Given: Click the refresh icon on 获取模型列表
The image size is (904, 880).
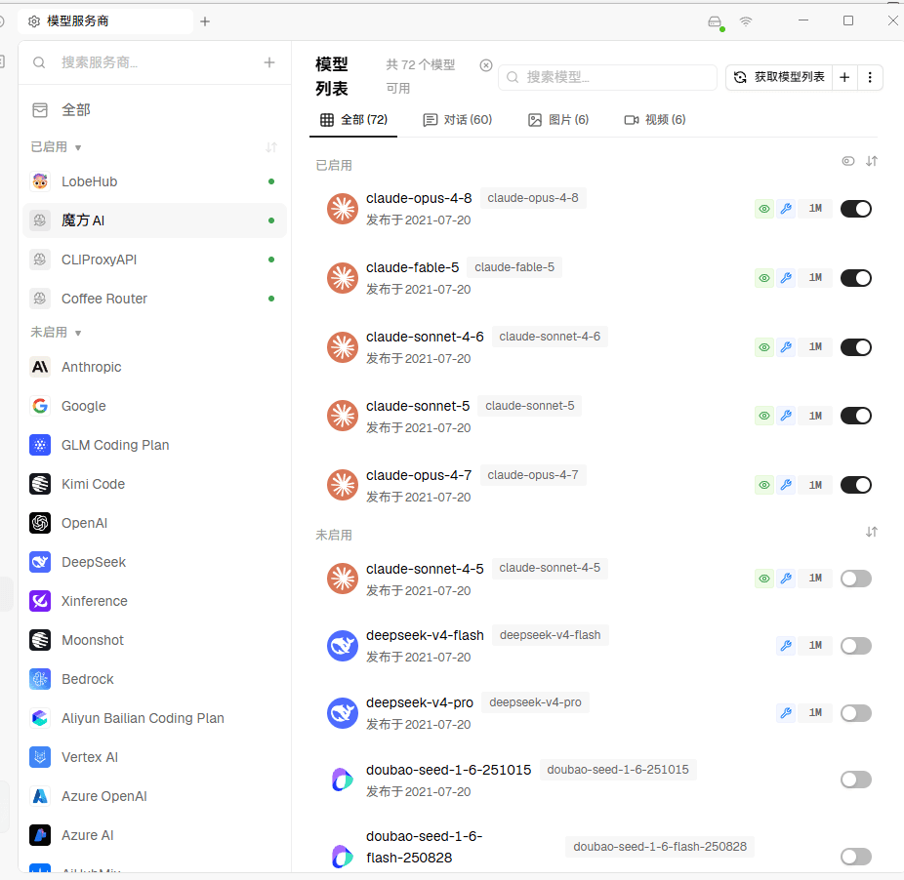Looking at the screenshot, I should [x=740, y=77].
